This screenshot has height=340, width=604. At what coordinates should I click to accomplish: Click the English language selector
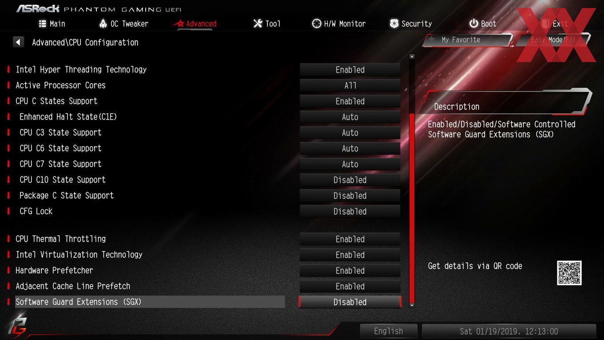tap(389, 331)
